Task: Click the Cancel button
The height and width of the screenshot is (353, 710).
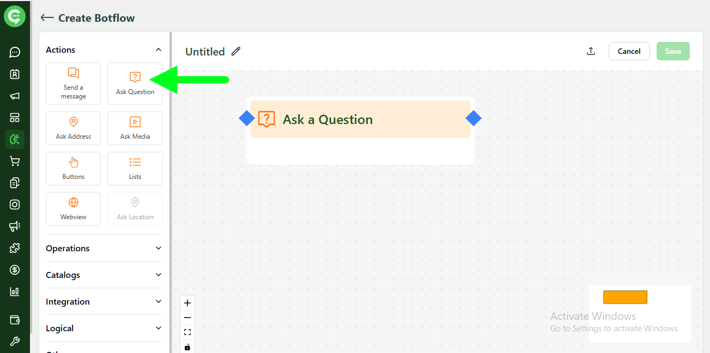Action: click(x=629, y=51)
